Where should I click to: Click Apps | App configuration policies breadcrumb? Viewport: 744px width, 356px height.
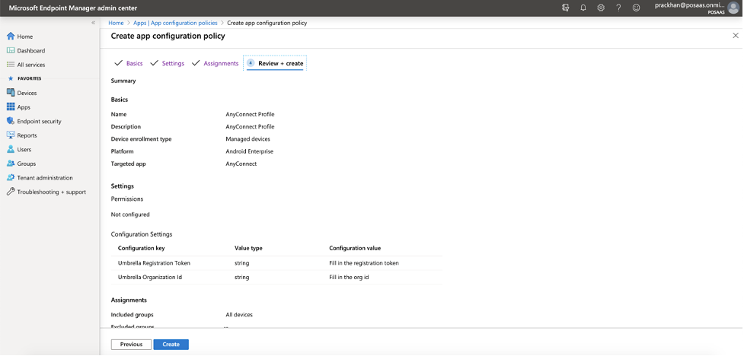pyautogui.click(x=175, y=23)
